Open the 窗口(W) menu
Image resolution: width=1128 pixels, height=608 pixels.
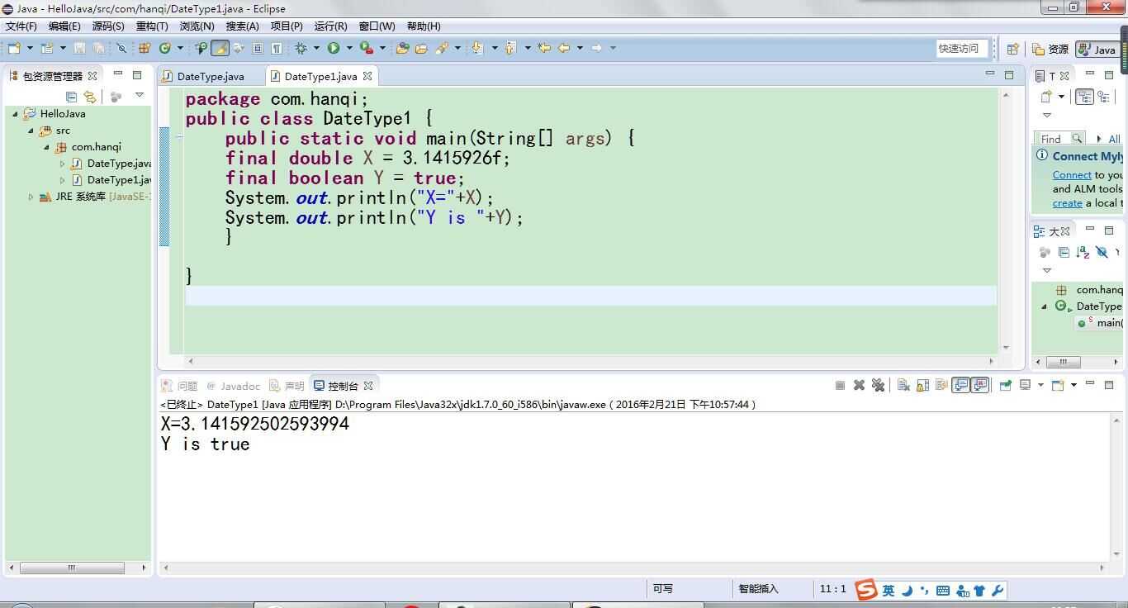tap(377, 26)
